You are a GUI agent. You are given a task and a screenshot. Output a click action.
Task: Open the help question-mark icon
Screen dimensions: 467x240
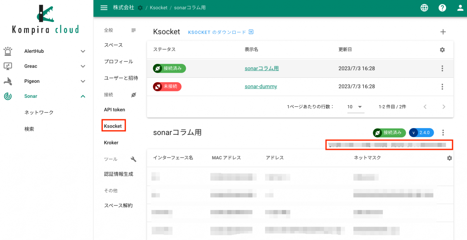(442, 8)
